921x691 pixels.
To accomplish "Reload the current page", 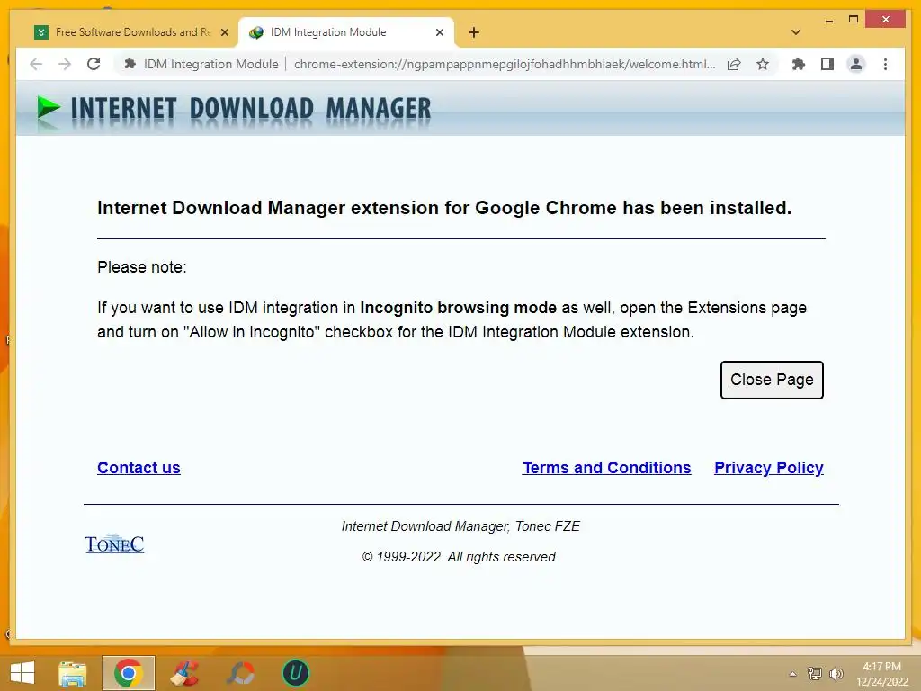I will click(x=94, y=64).
